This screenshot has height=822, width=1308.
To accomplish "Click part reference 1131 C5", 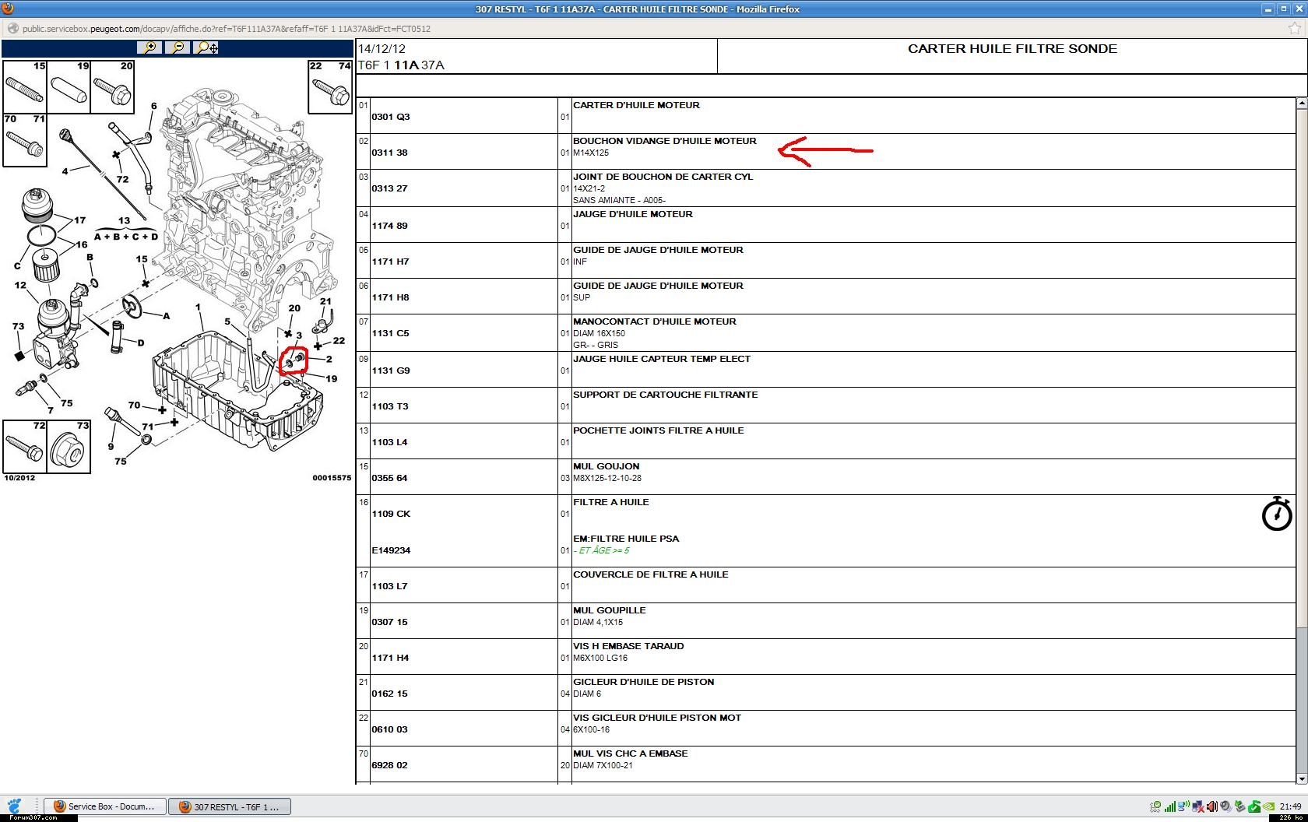I will 390,333.
